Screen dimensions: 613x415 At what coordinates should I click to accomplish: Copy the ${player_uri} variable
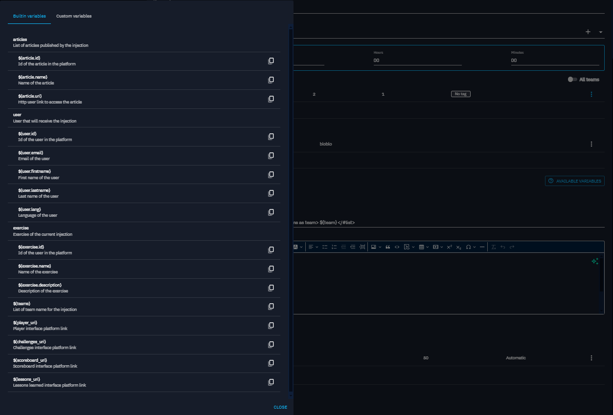tap(271, 326)
